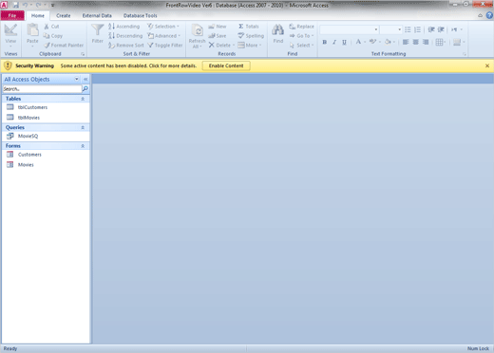Viewport: 494px width, 353px height.
Task: Open the font name combo box
Action: coord(350,29)
